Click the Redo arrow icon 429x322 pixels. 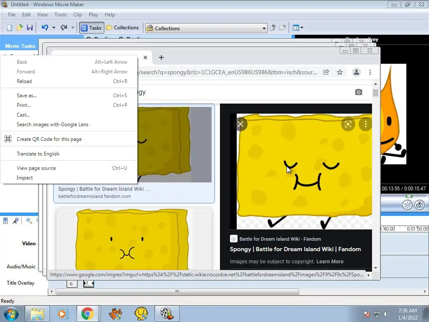pyautogui.click(x=64, y=28)
